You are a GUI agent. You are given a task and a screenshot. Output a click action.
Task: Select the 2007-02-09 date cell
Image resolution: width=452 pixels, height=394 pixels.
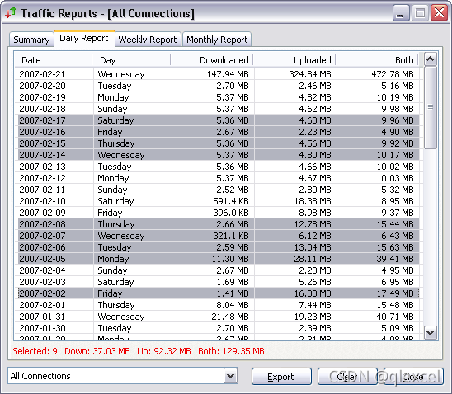[42, 213]
